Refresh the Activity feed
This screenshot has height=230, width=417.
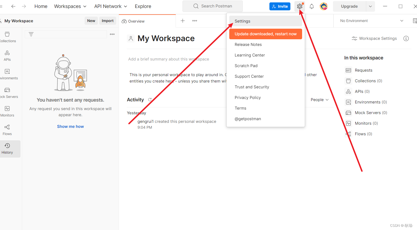pos(150,100)
